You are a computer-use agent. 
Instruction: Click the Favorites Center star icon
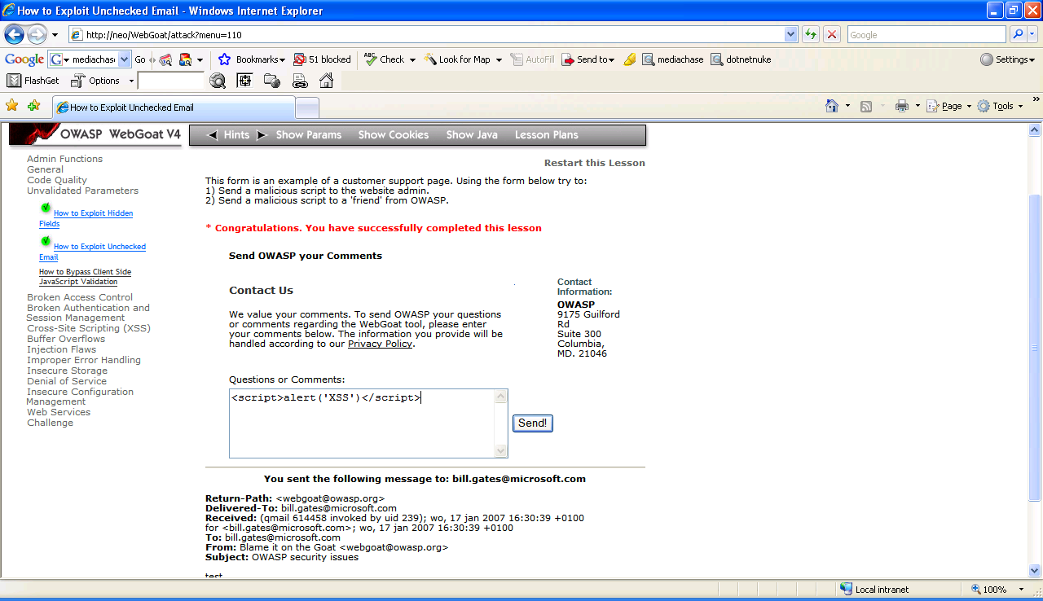[11, 106]
